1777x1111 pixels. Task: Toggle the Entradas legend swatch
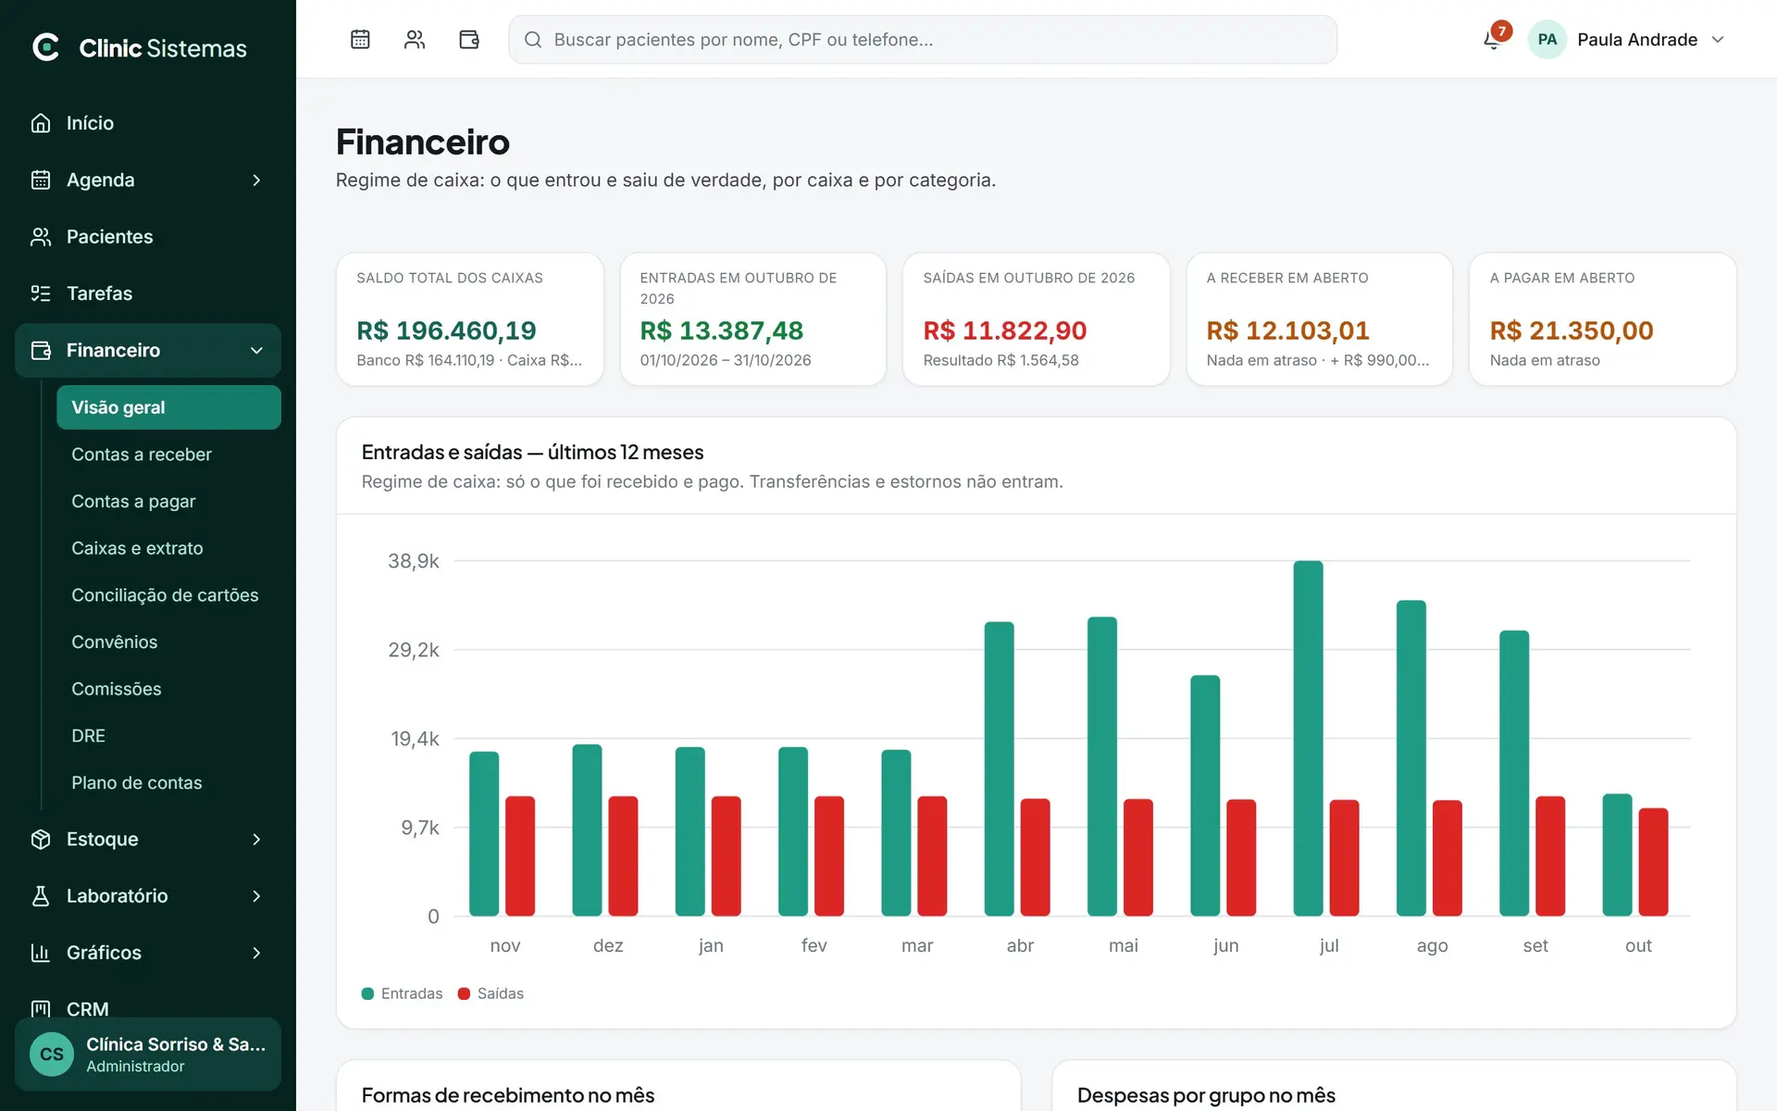(367, 993)
